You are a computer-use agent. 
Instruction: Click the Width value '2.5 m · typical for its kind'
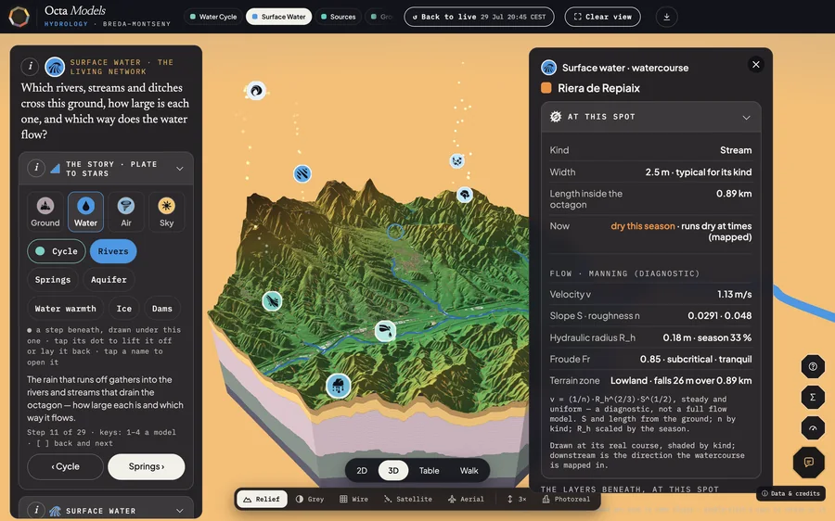coord(699,172)
